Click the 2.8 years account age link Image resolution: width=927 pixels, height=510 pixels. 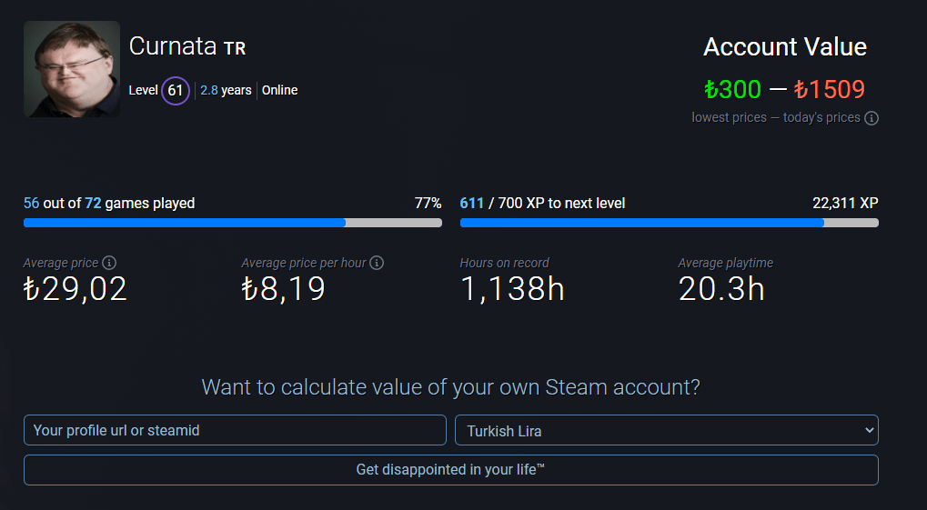(x=226, y=90)
